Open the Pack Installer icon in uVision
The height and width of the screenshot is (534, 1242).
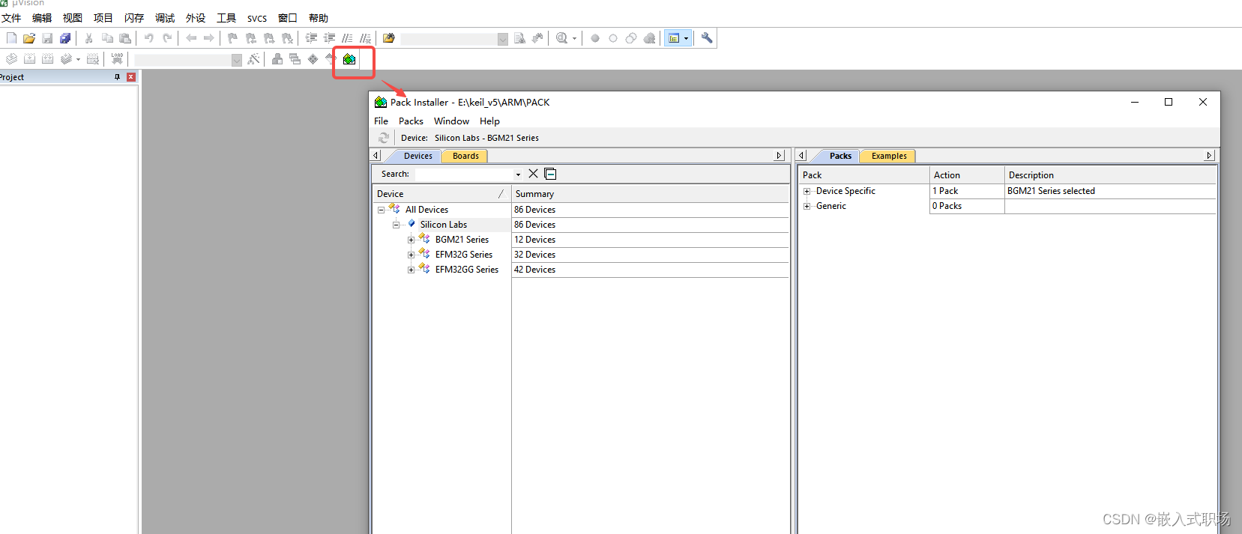pyautogui.click(x=349, y=59)
